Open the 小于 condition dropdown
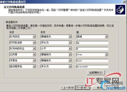 (x=70, y=48)
